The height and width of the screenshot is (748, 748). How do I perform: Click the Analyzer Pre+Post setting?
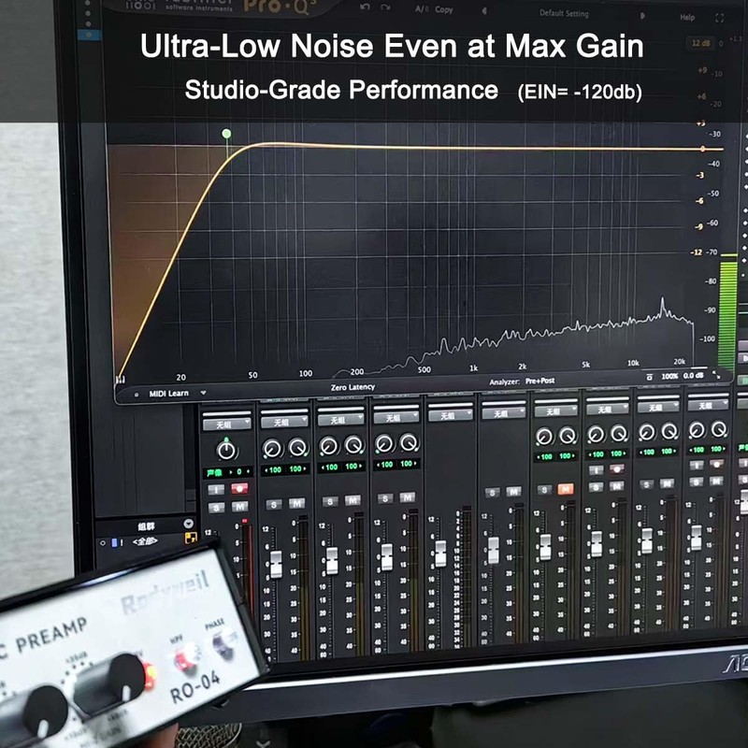540,381
